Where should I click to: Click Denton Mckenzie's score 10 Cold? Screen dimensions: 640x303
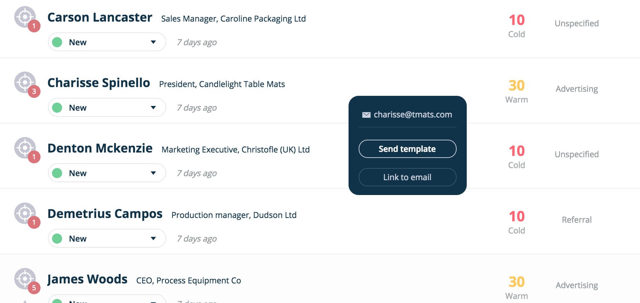coord(516,157)
